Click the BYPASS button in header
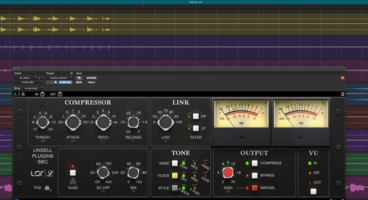The image size is (368, 200). click(91, 78)
